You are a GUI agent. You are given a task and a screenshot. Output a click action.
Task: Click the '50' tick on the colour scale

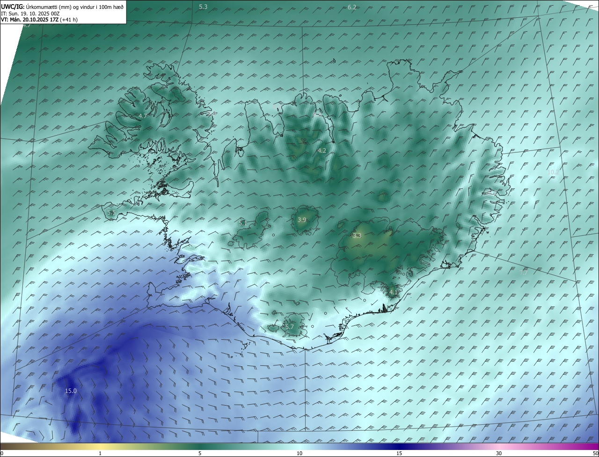(595, 453)
